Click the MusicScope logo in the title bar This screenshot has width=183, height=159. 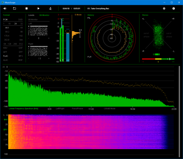click(x=3, y=3)
